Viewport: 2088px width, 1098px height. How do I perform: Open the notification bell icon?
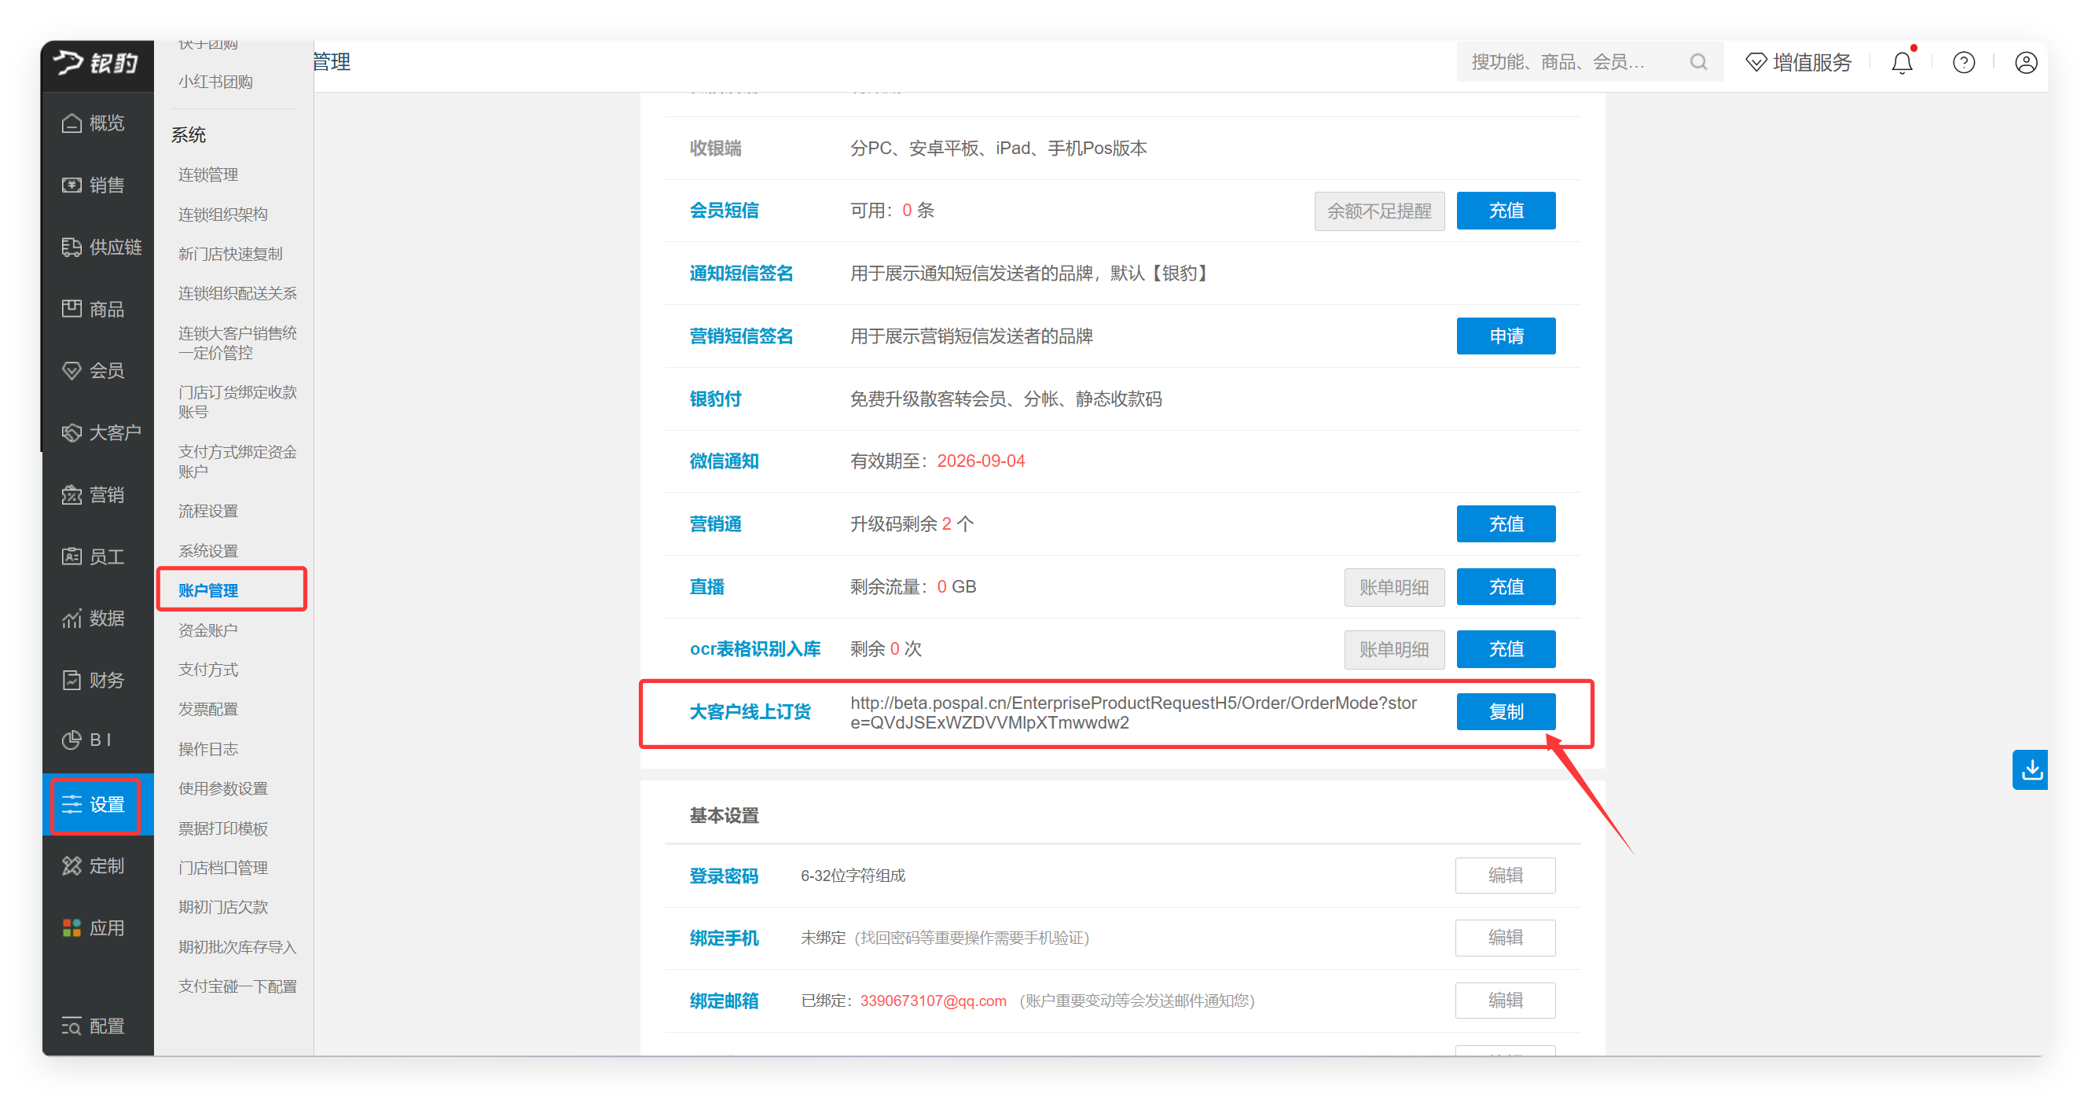[1902, 62]
